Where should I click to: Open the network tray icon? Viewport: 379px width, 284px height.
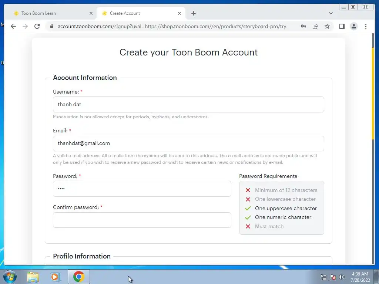(x=323, y=277)
